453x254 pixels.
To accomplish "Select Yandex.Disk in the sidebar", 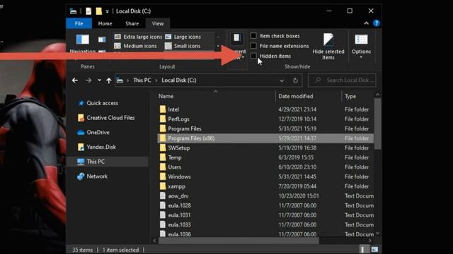I will click(x=97, y=147).
